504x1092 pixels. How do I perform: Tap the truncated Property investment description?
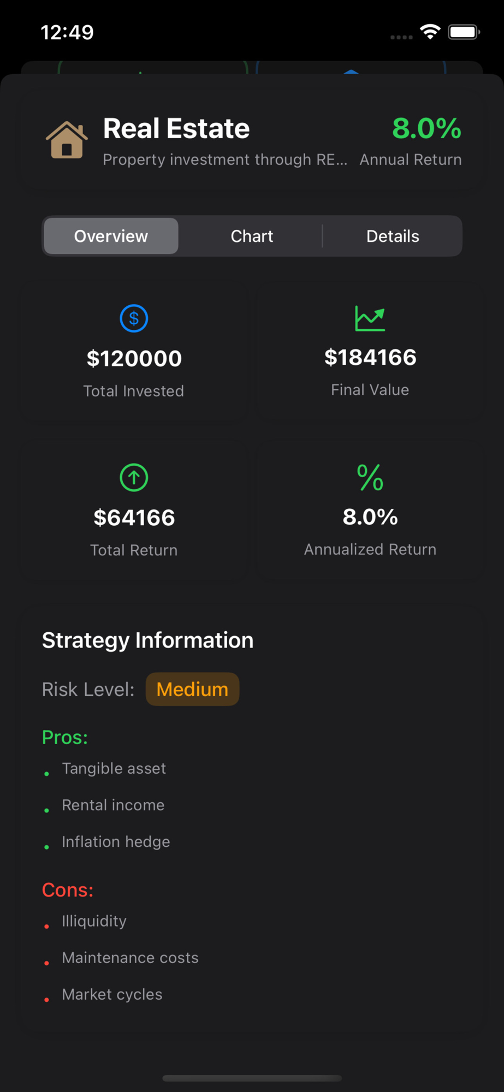(225, 159)
